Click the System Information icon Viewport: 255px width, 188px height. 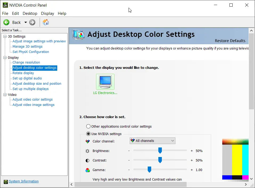point(6,182)
